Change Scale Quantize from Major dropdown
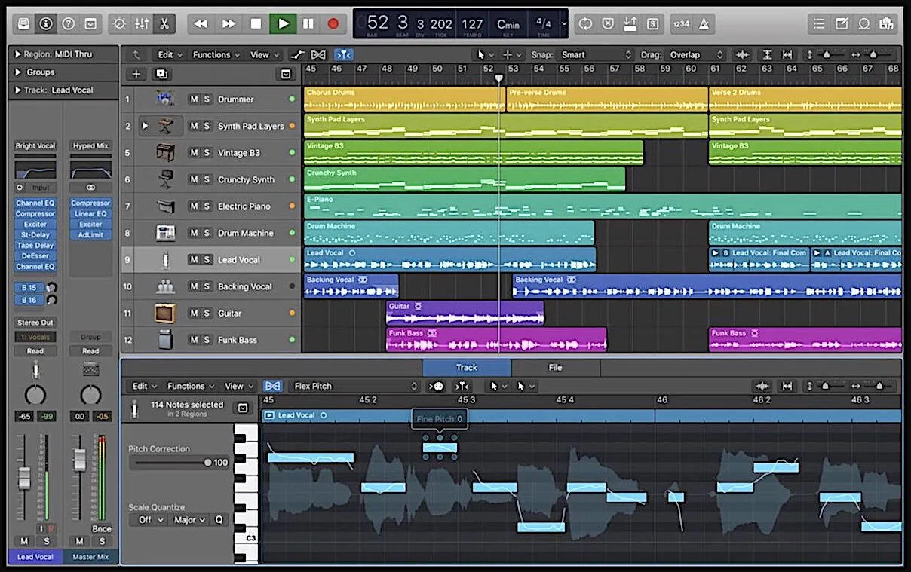The image size is (911, 572). point(190,519)
